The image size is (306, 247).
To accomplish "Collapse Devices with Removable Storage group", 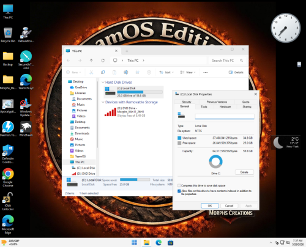I will coord(103,102).
